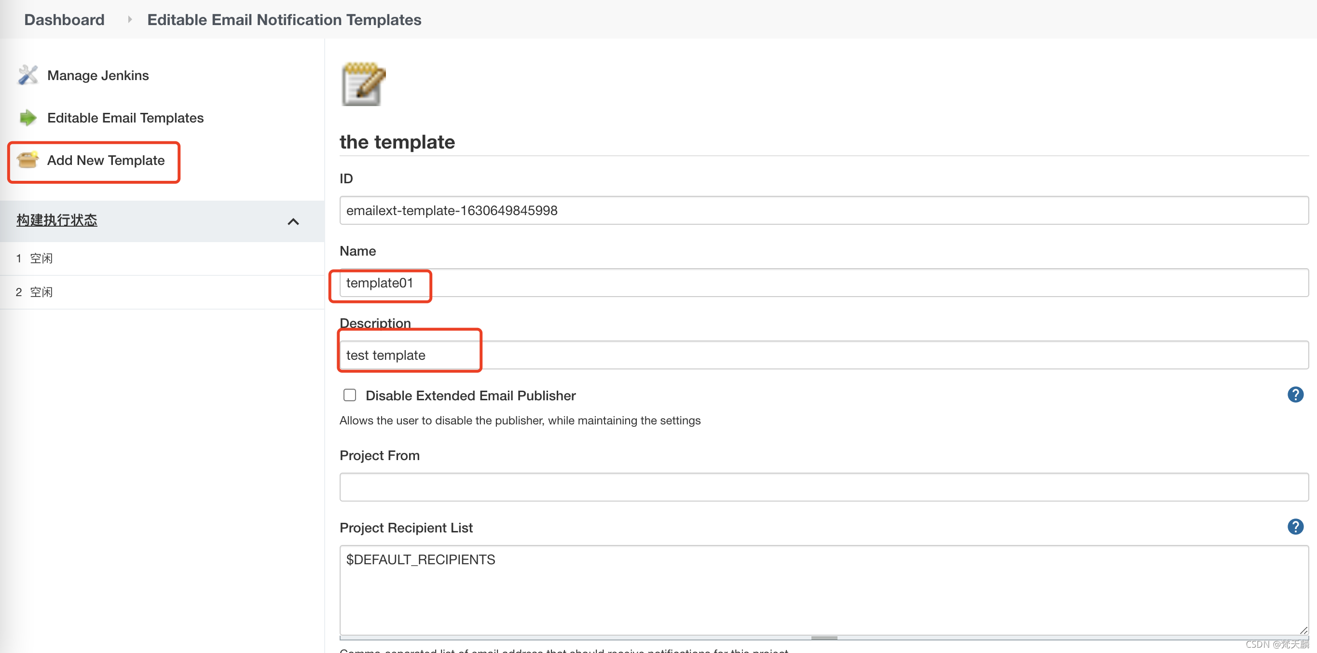
Task: Click the green arrow Editable Email Templates icon
Action: tap(27, 118)
